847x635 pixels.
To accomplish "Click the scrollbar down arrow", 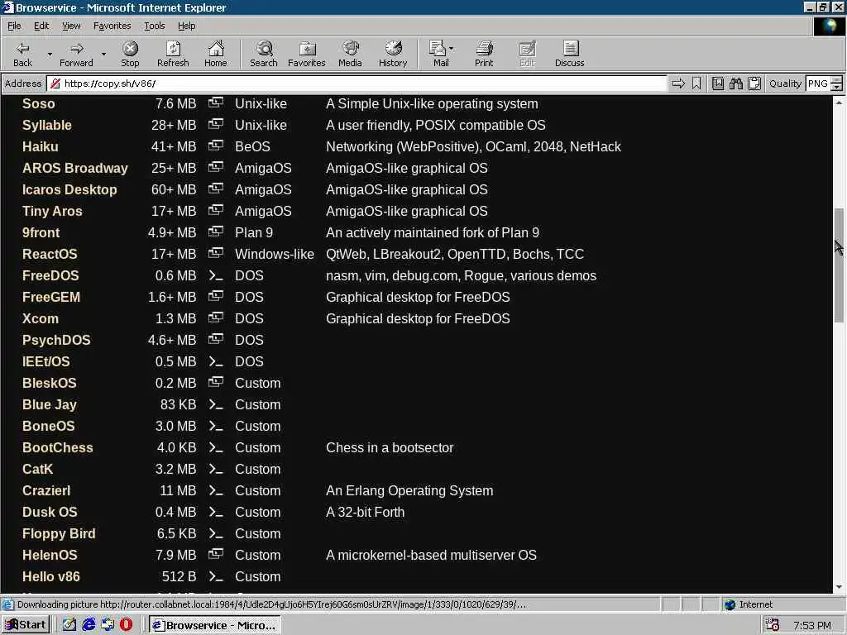I will [x=839, y=587].
